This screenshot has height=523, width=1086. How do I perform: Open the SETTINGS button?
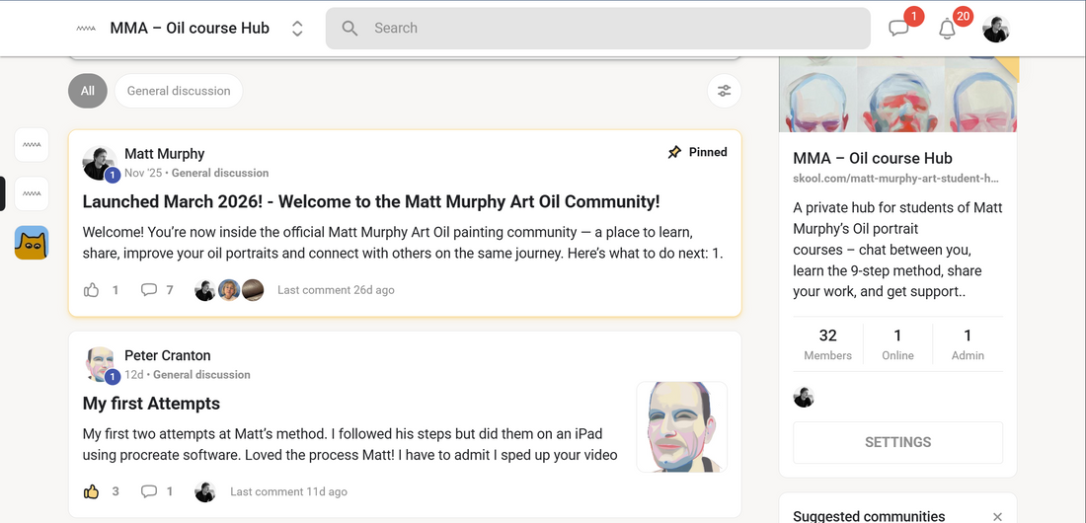click(x=897, y=443)
